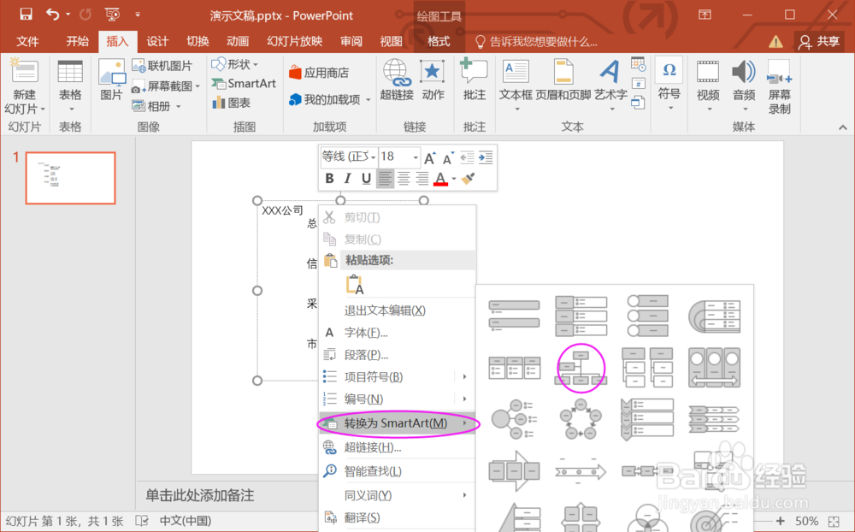Switch to the Design (设计) tab

157,41
